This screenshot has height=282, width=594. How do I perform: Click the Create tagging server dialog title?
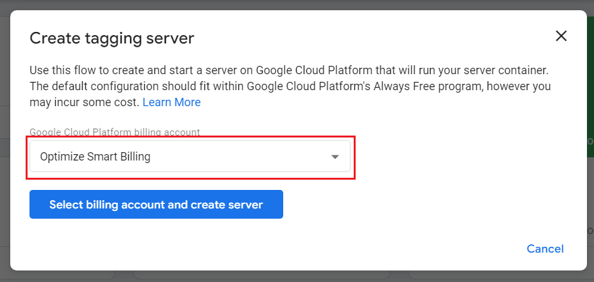click(111, 38)
